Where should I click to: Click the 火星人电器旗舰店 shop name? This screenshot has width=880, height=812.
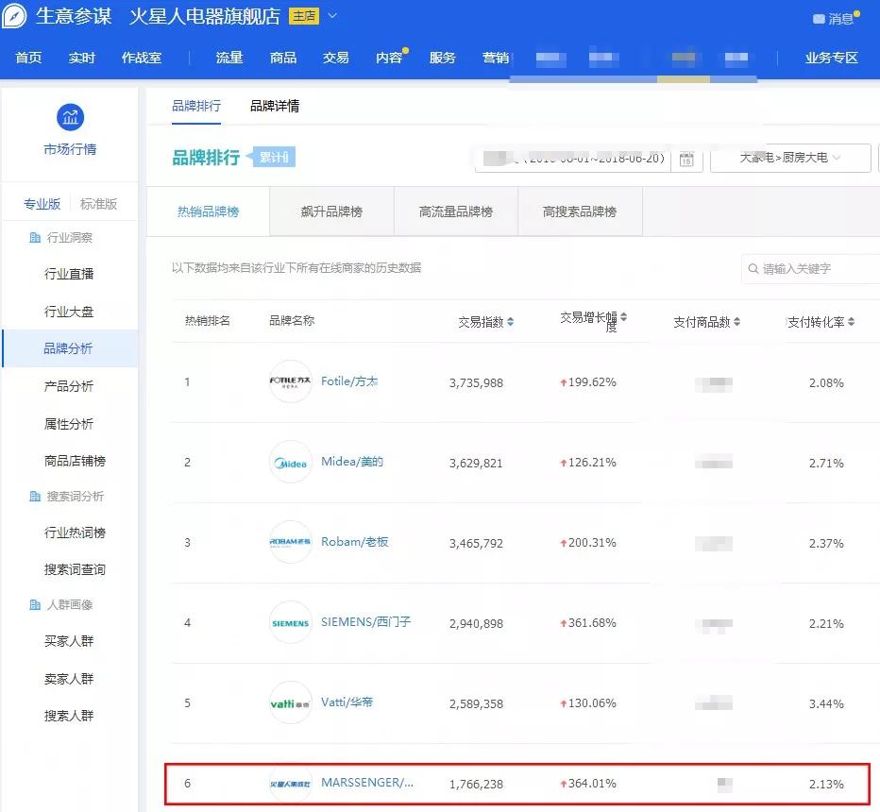205,16
